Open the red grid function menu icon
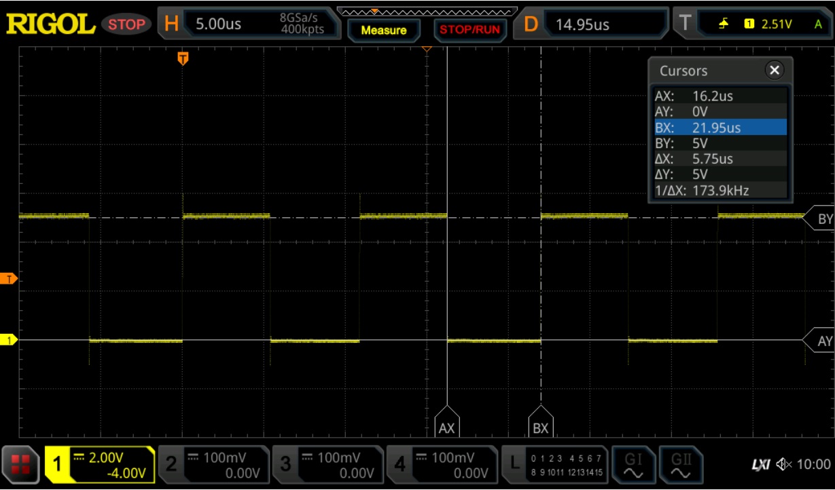Image resolution: width=835 pixels, height=490 pixels. click(21, 464)
